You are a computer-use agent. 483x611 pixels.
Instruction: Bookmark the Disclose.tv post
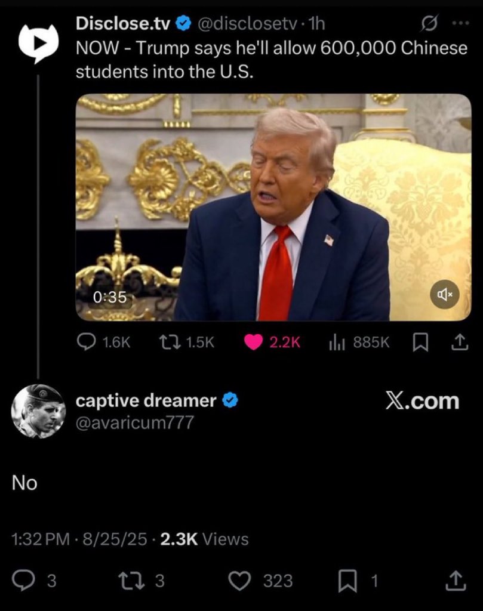pos(420,342)
